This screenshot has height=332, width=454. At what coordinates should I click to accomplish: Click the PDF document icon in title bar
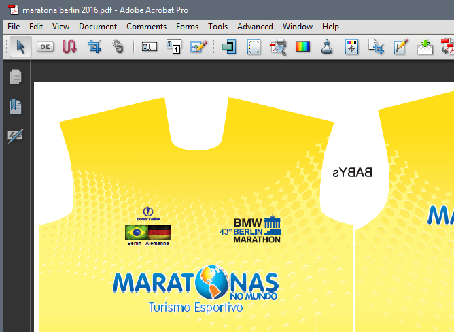[14, 10]
